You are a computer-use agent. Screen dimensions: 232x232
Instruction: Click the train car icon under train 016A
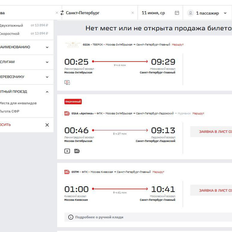click(x=77, y=151)
